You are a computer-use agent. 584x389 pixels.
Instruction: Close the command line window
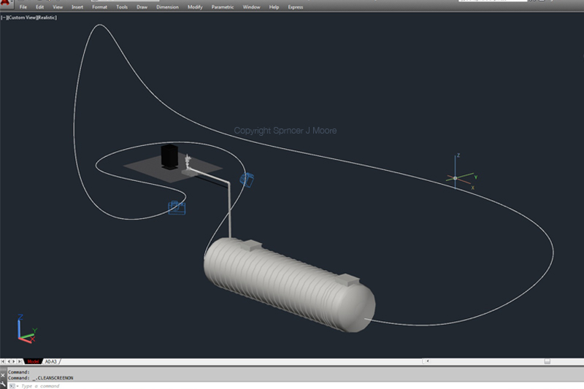(x=3, y=374)
